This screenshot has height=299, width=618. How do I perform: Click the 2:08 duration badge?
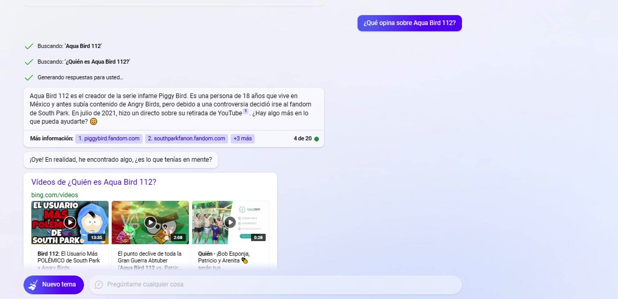click(x=178, y=237)
